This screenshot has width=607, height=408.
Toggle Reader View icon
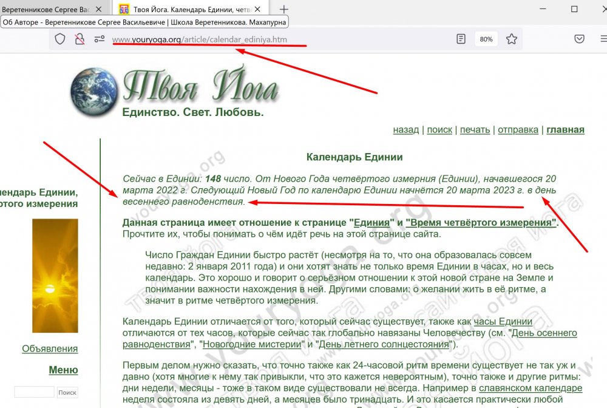tap(461, 39)
